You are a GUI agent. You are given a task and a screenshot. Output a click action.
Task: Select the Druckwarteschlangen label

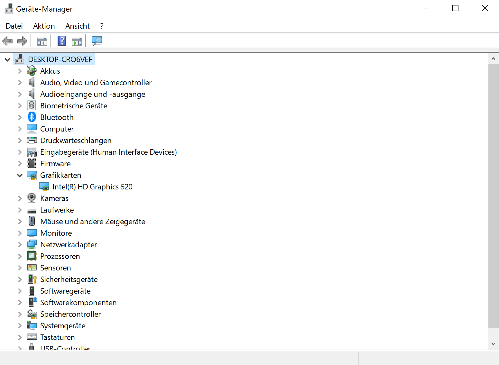(76, 141)
